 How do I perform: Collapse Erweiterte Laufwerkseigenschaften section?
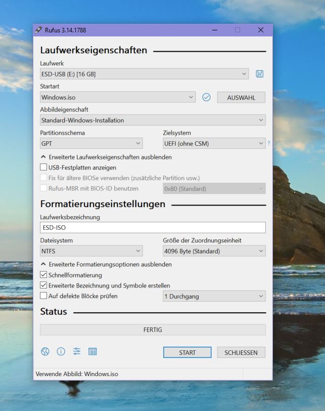pos(107,157)
